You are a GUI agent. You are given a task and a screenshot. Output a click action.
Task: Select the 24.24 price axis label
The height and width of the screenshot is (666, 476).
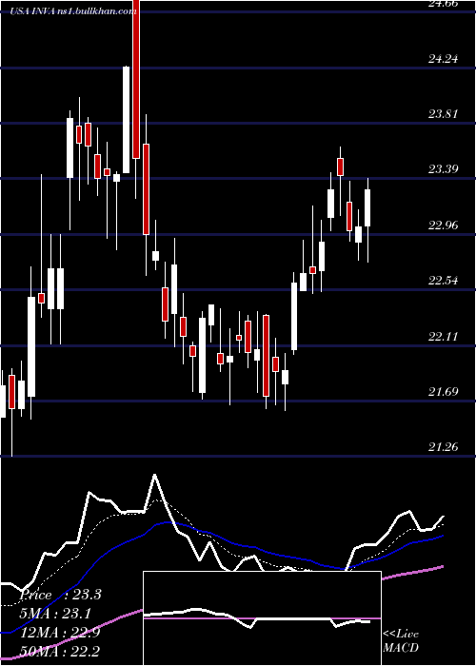444,59
